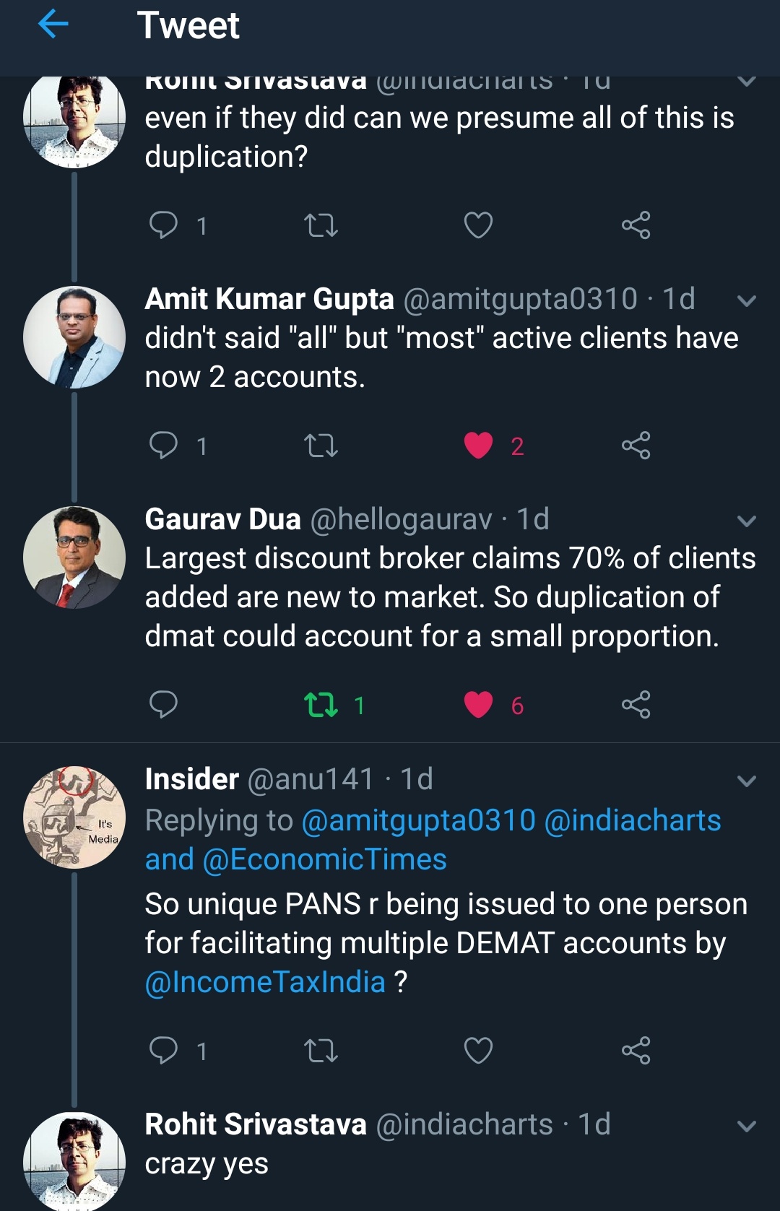This screenshot has width=780, height=1211.
Task: Undo retweet on Gaurav Dua's tweet
Action: pyautogui.click(x=321, y=704)
